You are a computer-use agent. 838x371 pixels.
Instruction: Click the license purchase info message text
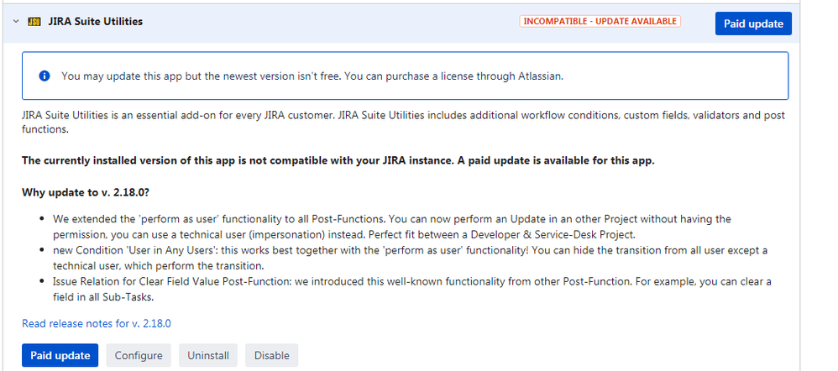pos(312,76)
